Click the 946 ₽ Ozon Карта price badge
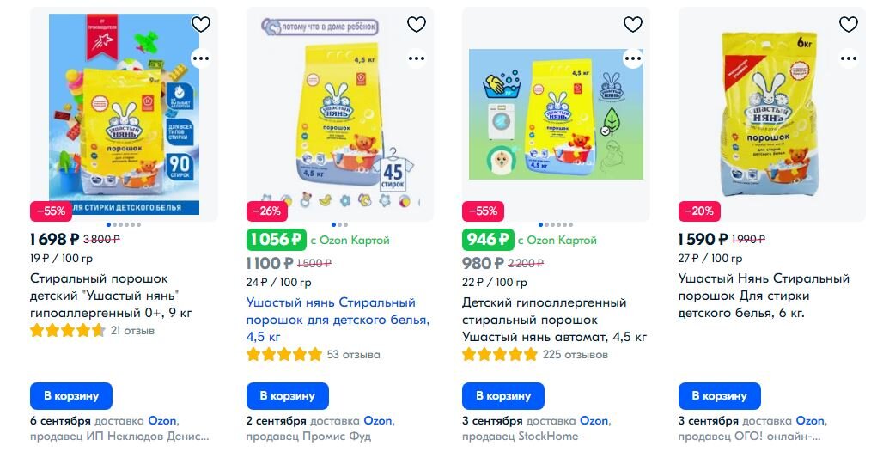This screenshot has width=871, height=452. coord(488,240)
